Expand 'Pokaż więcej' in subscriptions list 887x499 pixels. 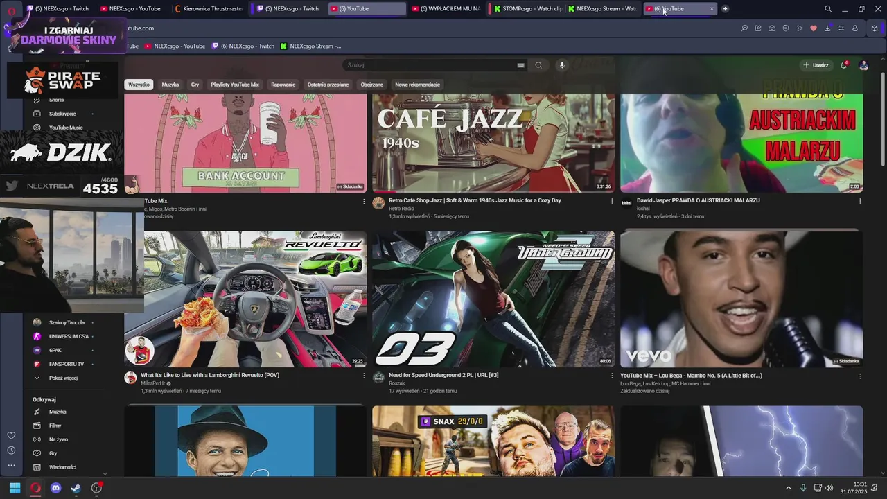click(63, 378)
